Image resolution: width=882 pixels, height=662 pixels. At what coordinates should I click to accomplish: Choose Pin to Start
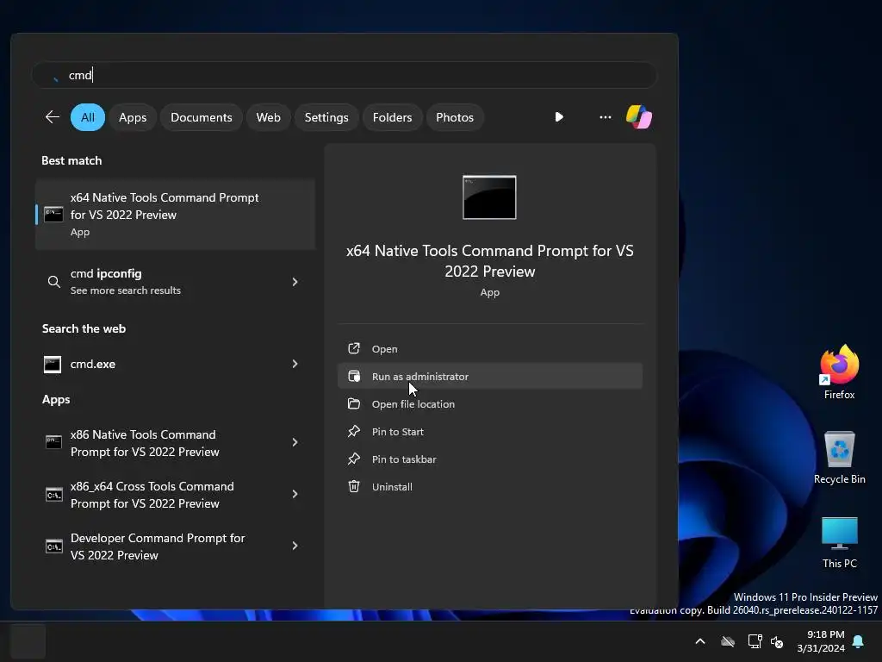[x=490, y=432]
